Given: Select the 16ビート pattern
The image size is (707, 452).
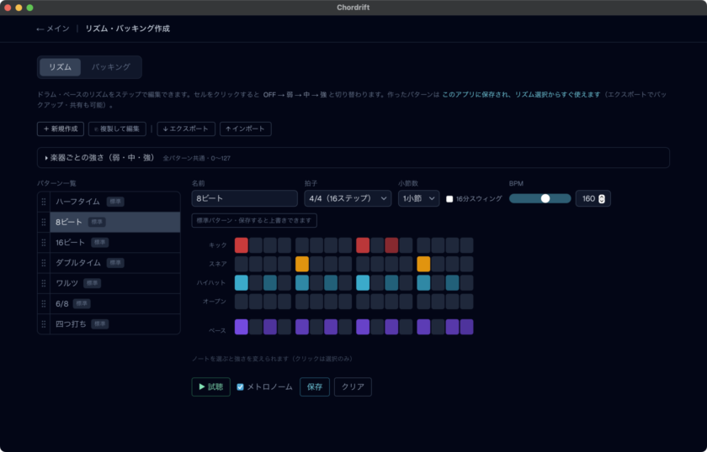Looking at the screenshot, I should (115, 243).
